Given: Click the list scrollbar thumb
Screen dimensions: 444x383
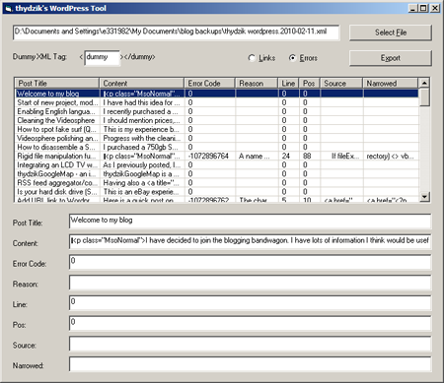Looking at the screenshot, I should point(424,97).
